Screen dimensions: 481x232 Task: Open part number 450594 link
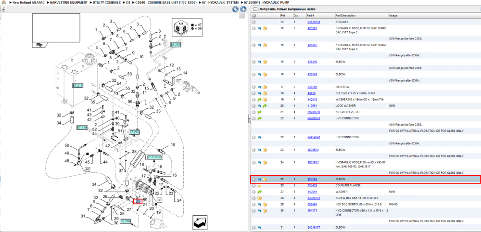click(x=312, y=179)
